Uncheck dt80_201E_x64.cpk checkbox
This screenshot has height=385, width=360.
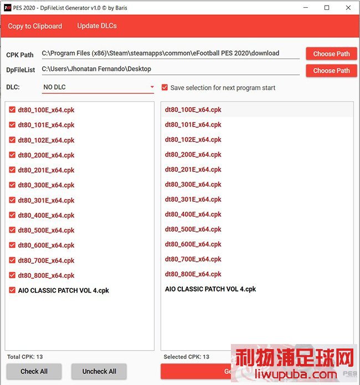(12, 170)
